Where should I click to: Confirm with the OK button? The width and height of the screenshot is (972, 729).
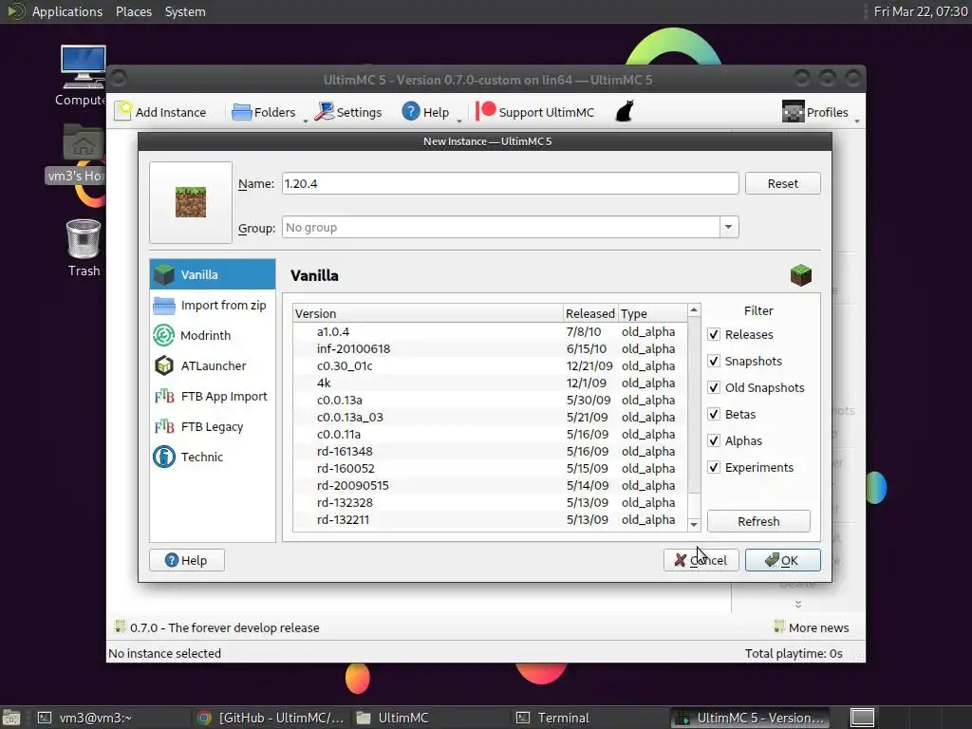pos(783,560)
